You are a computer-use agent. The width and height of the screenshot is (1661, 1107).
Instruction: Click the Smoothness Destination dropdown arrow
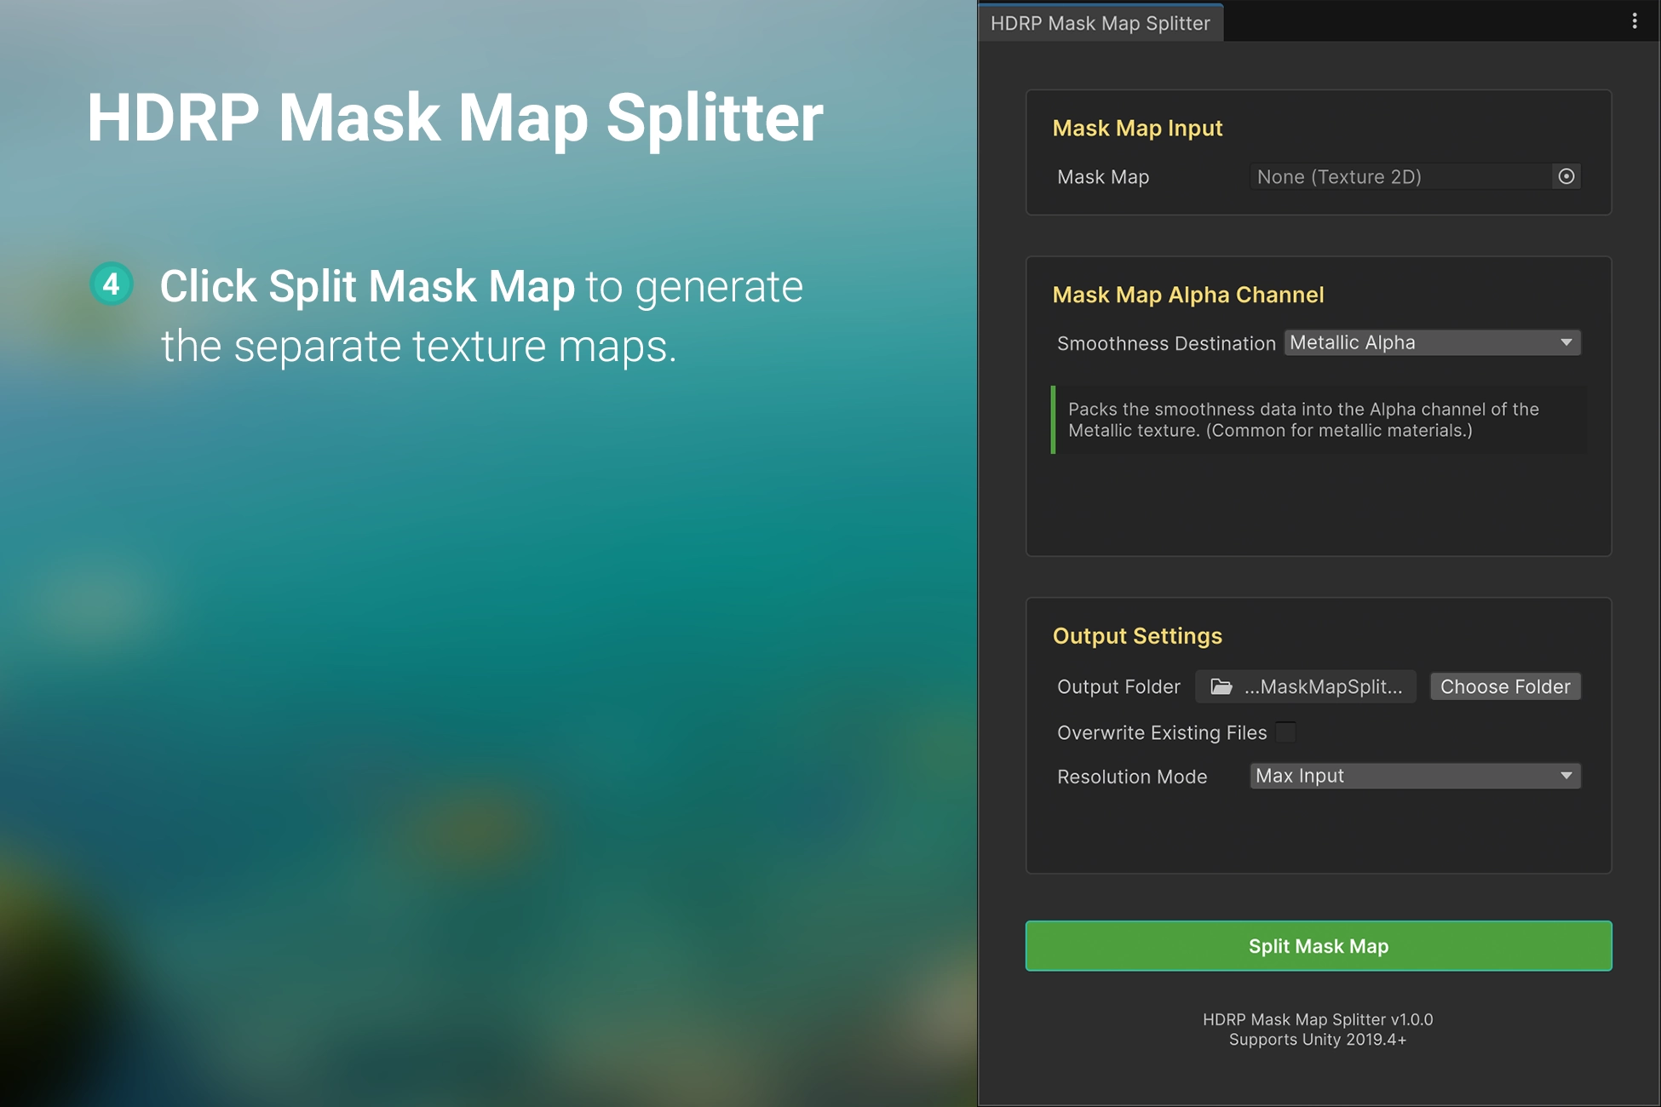(x=1566, y=342)
